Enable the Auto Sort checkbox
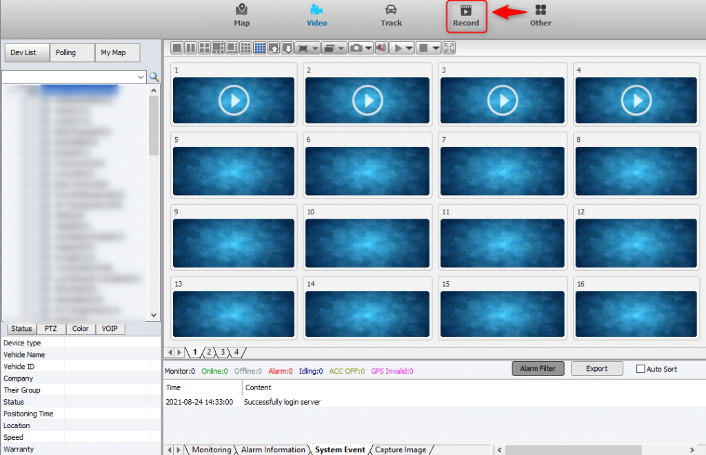 tap(641, 370)
